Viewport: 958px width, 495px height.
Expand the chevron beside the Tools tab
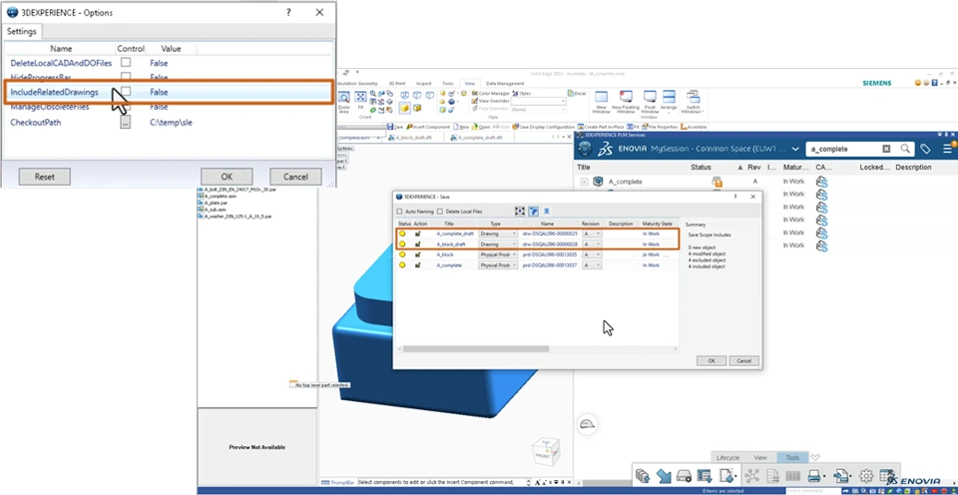[x=815, y=457]
